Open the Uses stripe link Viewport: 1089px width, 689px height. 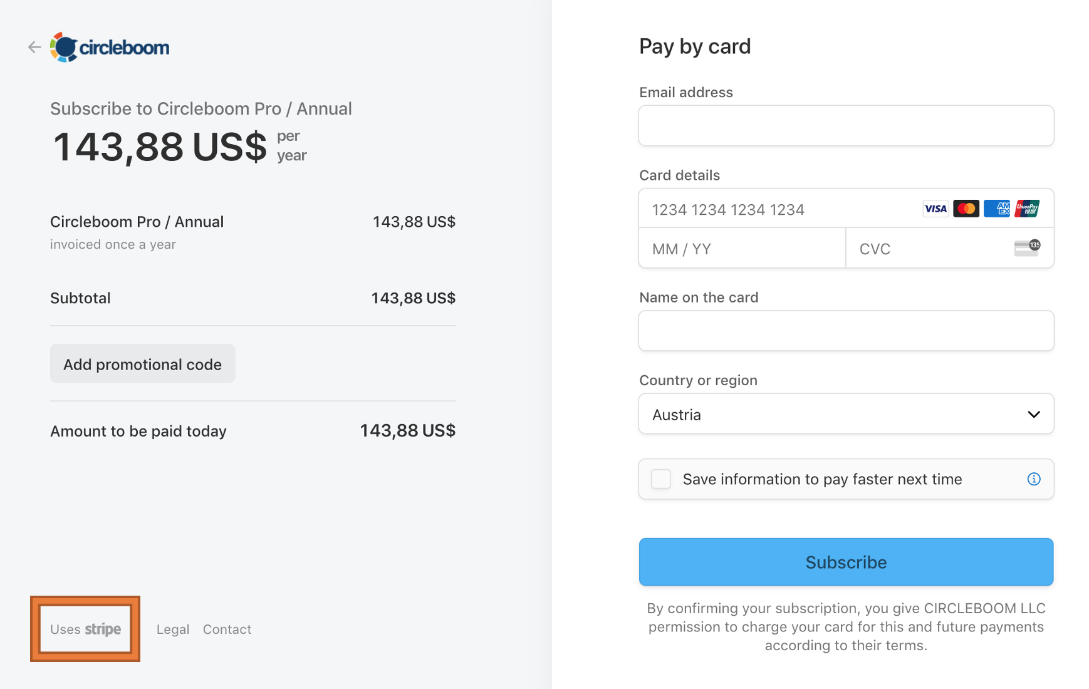pyautogui.click(x=85, y=629)
